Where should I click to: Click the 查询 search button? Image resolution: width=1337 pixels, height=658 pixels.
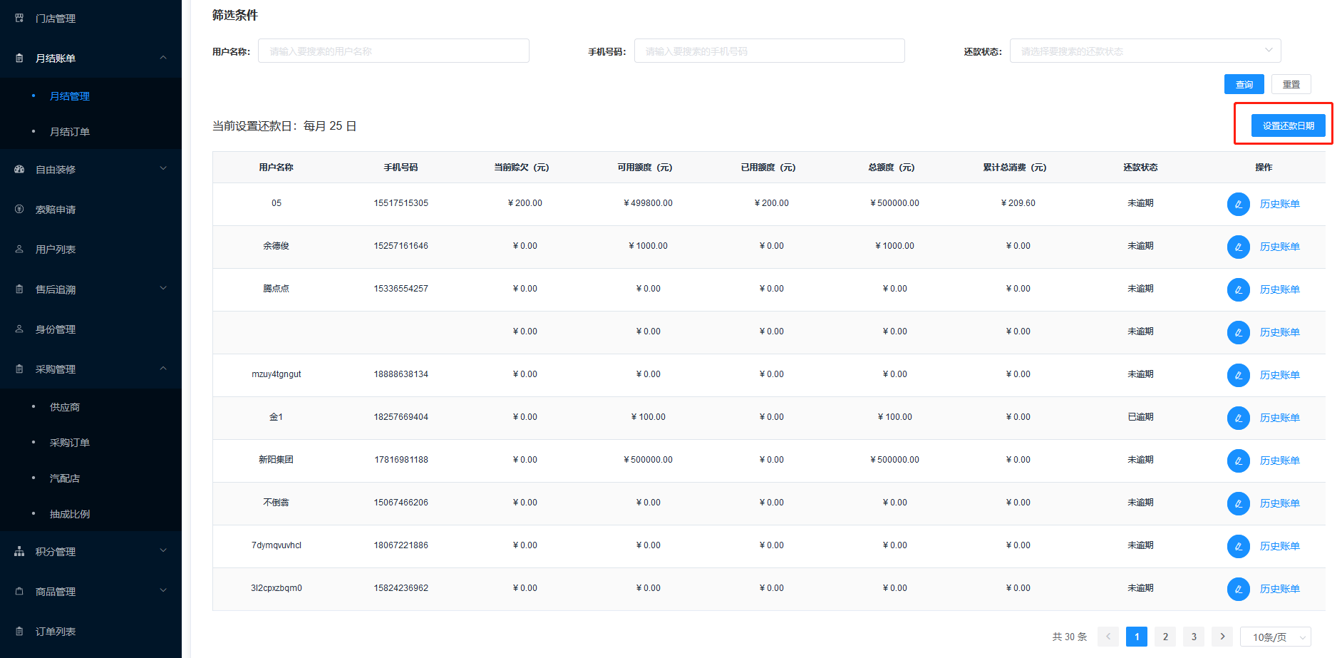point(1244,84)
